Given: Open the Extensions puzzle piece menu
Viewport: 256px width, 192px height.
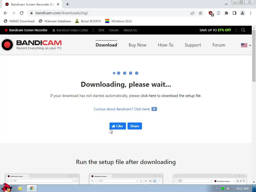Looking at the screenshot, I should pyautogui.click(x=226, y=13).
